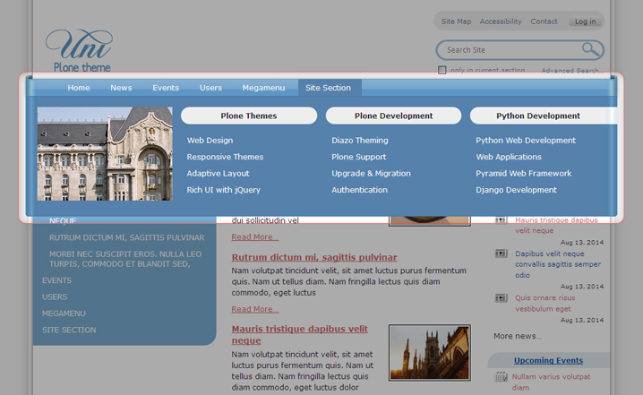Open the Home menu item

(79, 88)
